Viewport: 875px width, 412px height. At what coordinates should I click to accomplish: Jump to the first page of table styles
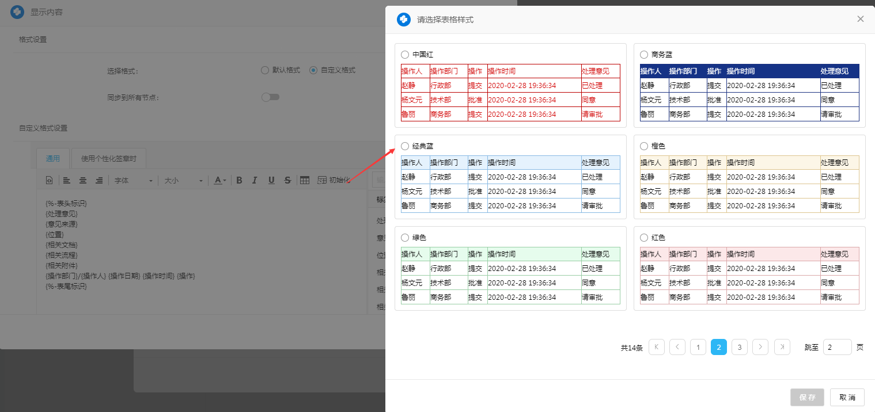[657, 347]
